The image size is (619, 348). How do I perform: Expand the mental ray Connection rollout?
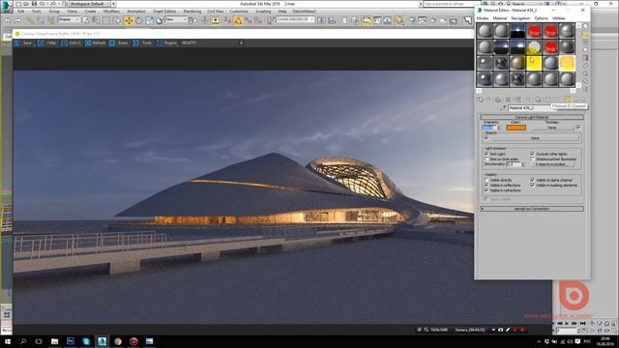coord(532,209)
